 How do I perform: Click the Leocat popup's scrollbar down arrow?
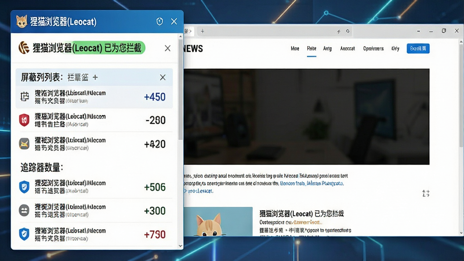click(180, 246)
